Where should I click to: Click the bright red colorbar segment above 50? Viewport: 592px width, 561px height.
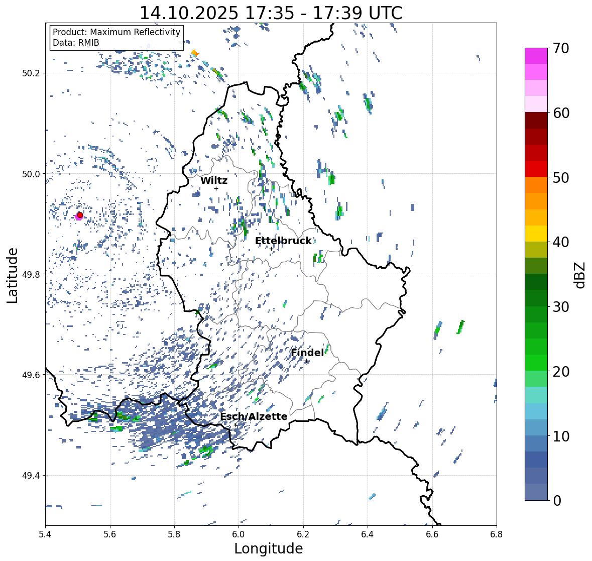click(536, 169)
